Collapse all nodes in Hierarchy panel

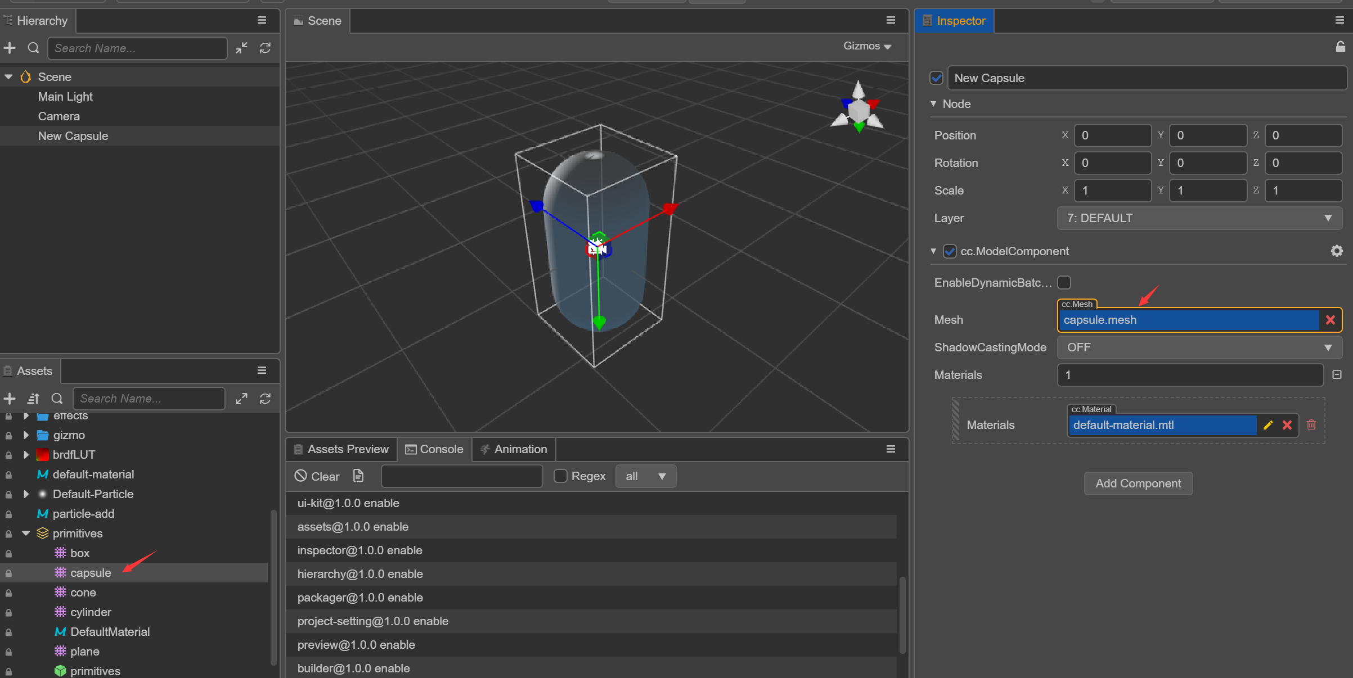[x=241, y=48]
